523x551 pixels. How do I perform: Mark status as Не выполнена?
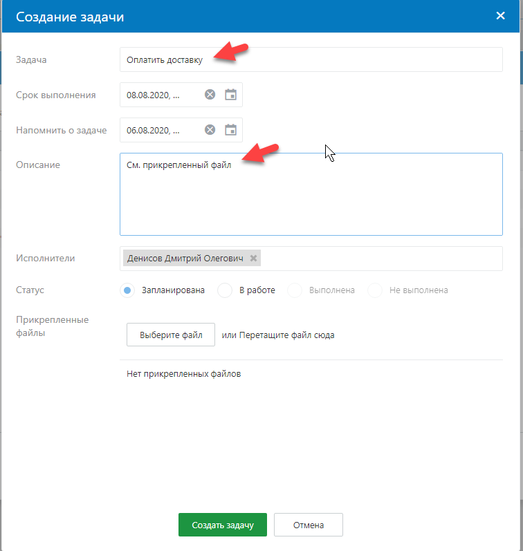375,290
